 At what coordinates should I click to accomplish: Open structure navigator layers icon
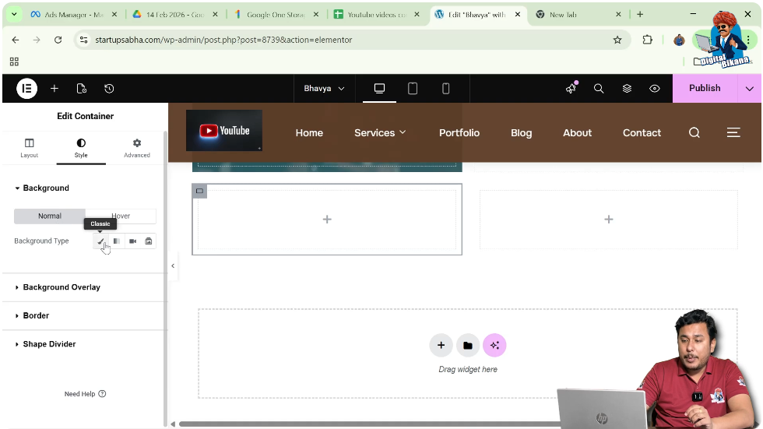pos(627,89)
